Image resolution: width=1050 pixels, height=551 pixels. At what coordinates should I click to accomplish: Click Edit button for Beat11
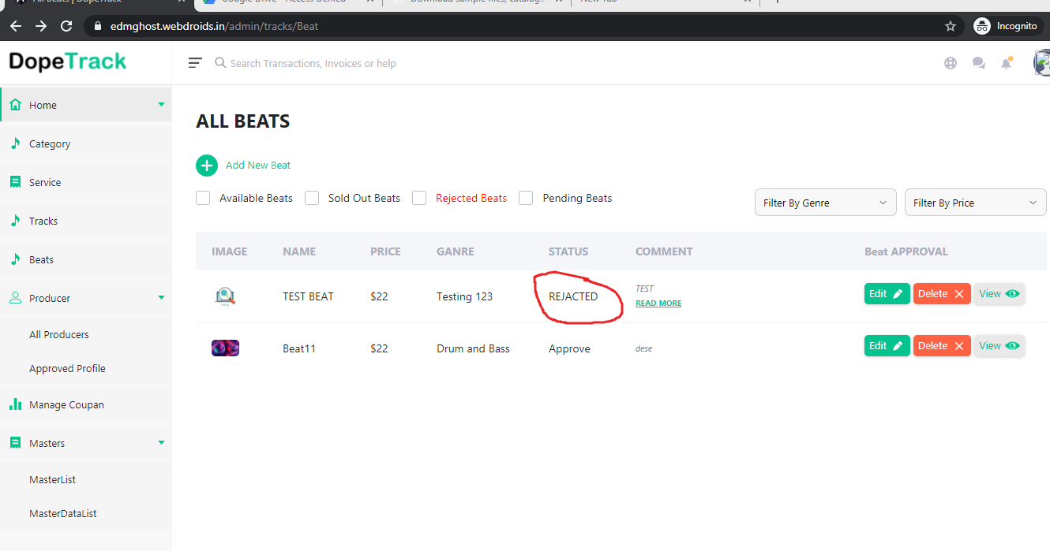(887, 346)
